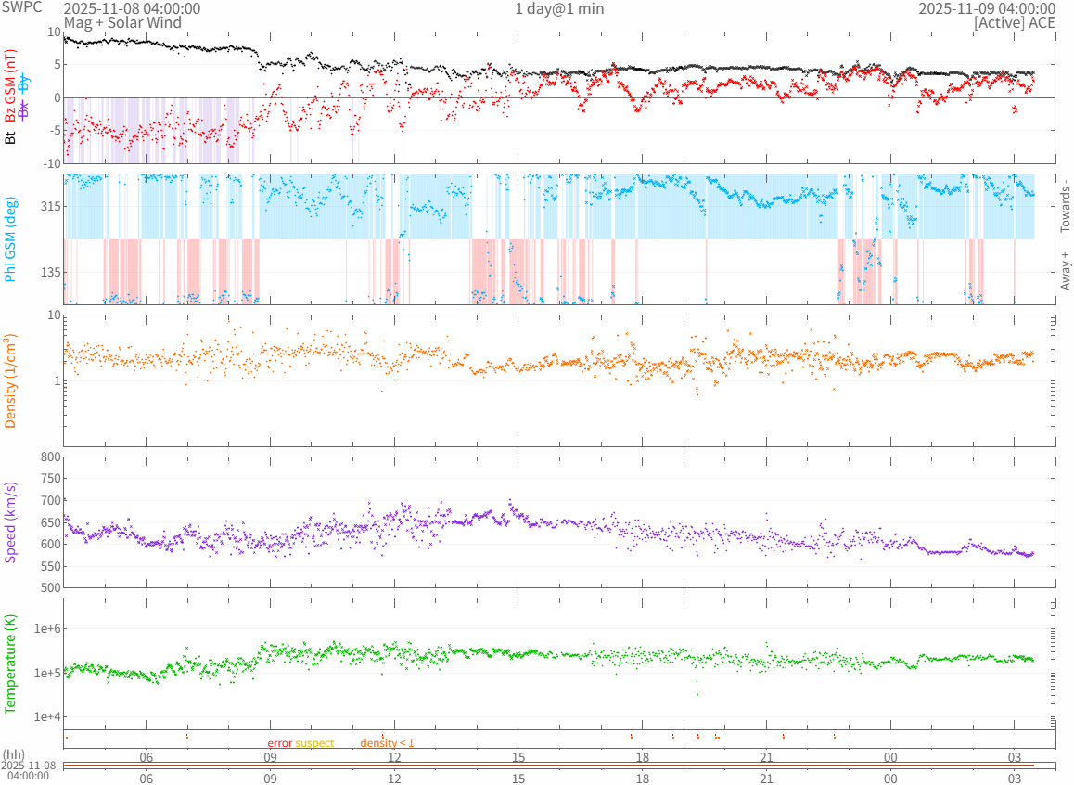Click the Phi GSM (deg) axis label
This screenshot has width=1074, height=785.
click(10, 239)
